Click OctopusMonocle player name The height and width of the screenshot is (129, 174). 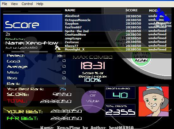[x=78, y=20]
